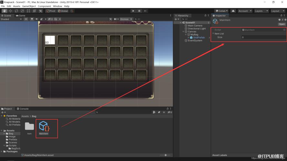Open the Component menu
The image size is (287, 161).
(44, 6)
